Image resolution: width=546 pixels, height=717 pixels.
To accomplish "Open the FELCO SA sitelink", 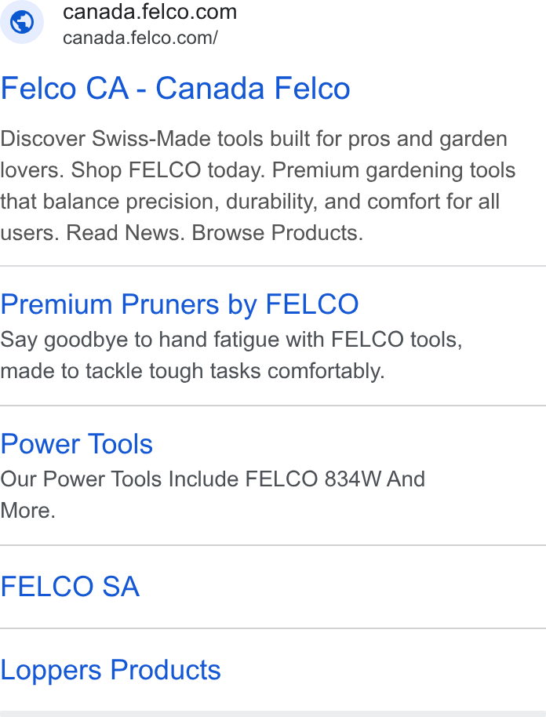I will pos(70,586).
